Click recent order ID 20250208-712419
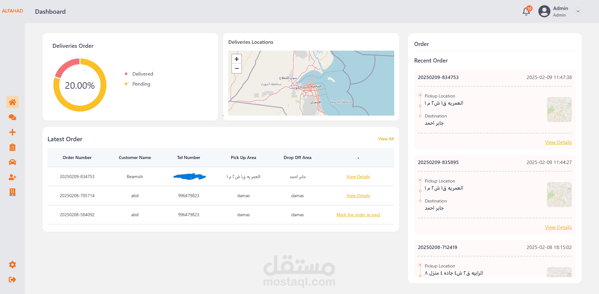Image resolution: width=599 pixels, height=294 pixels. pos(437,247)
